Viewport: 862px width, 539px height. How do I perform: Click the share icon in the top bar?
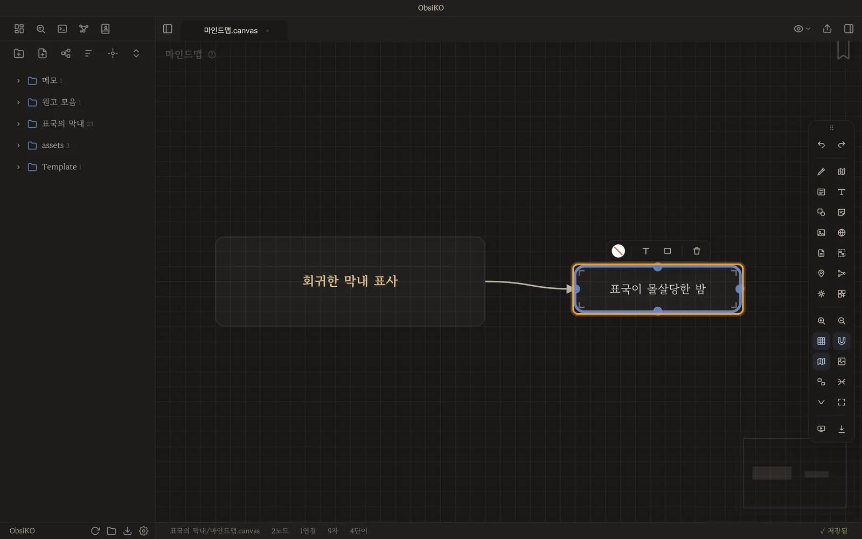pos(827,29)
